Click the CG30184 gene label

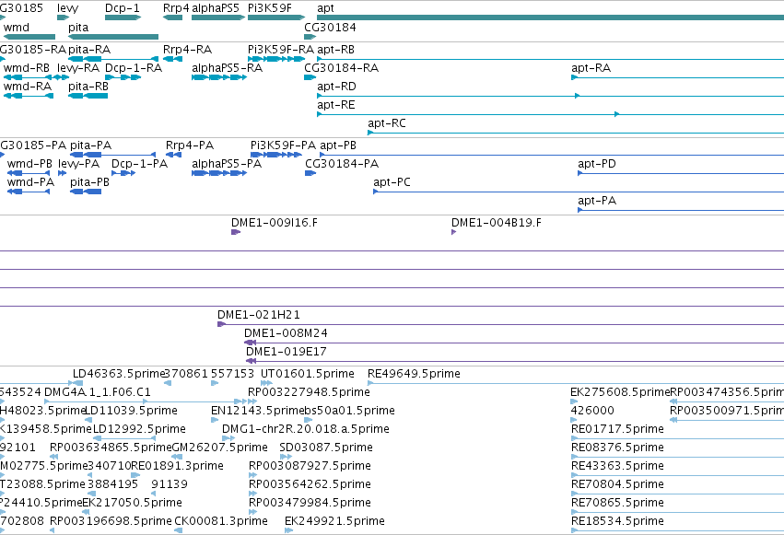(x=331, y=28)
